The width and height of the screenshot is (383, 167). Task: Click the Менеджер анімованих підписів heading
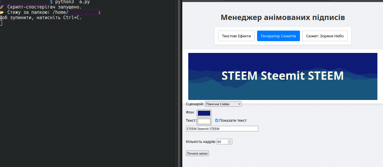point(283,17)
